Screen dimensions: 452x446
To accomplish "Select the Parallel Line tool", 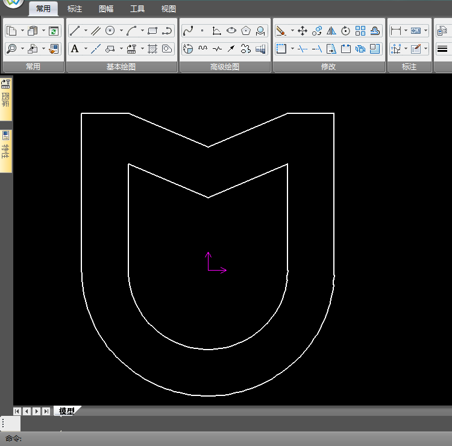I will (x=96, y=31).
